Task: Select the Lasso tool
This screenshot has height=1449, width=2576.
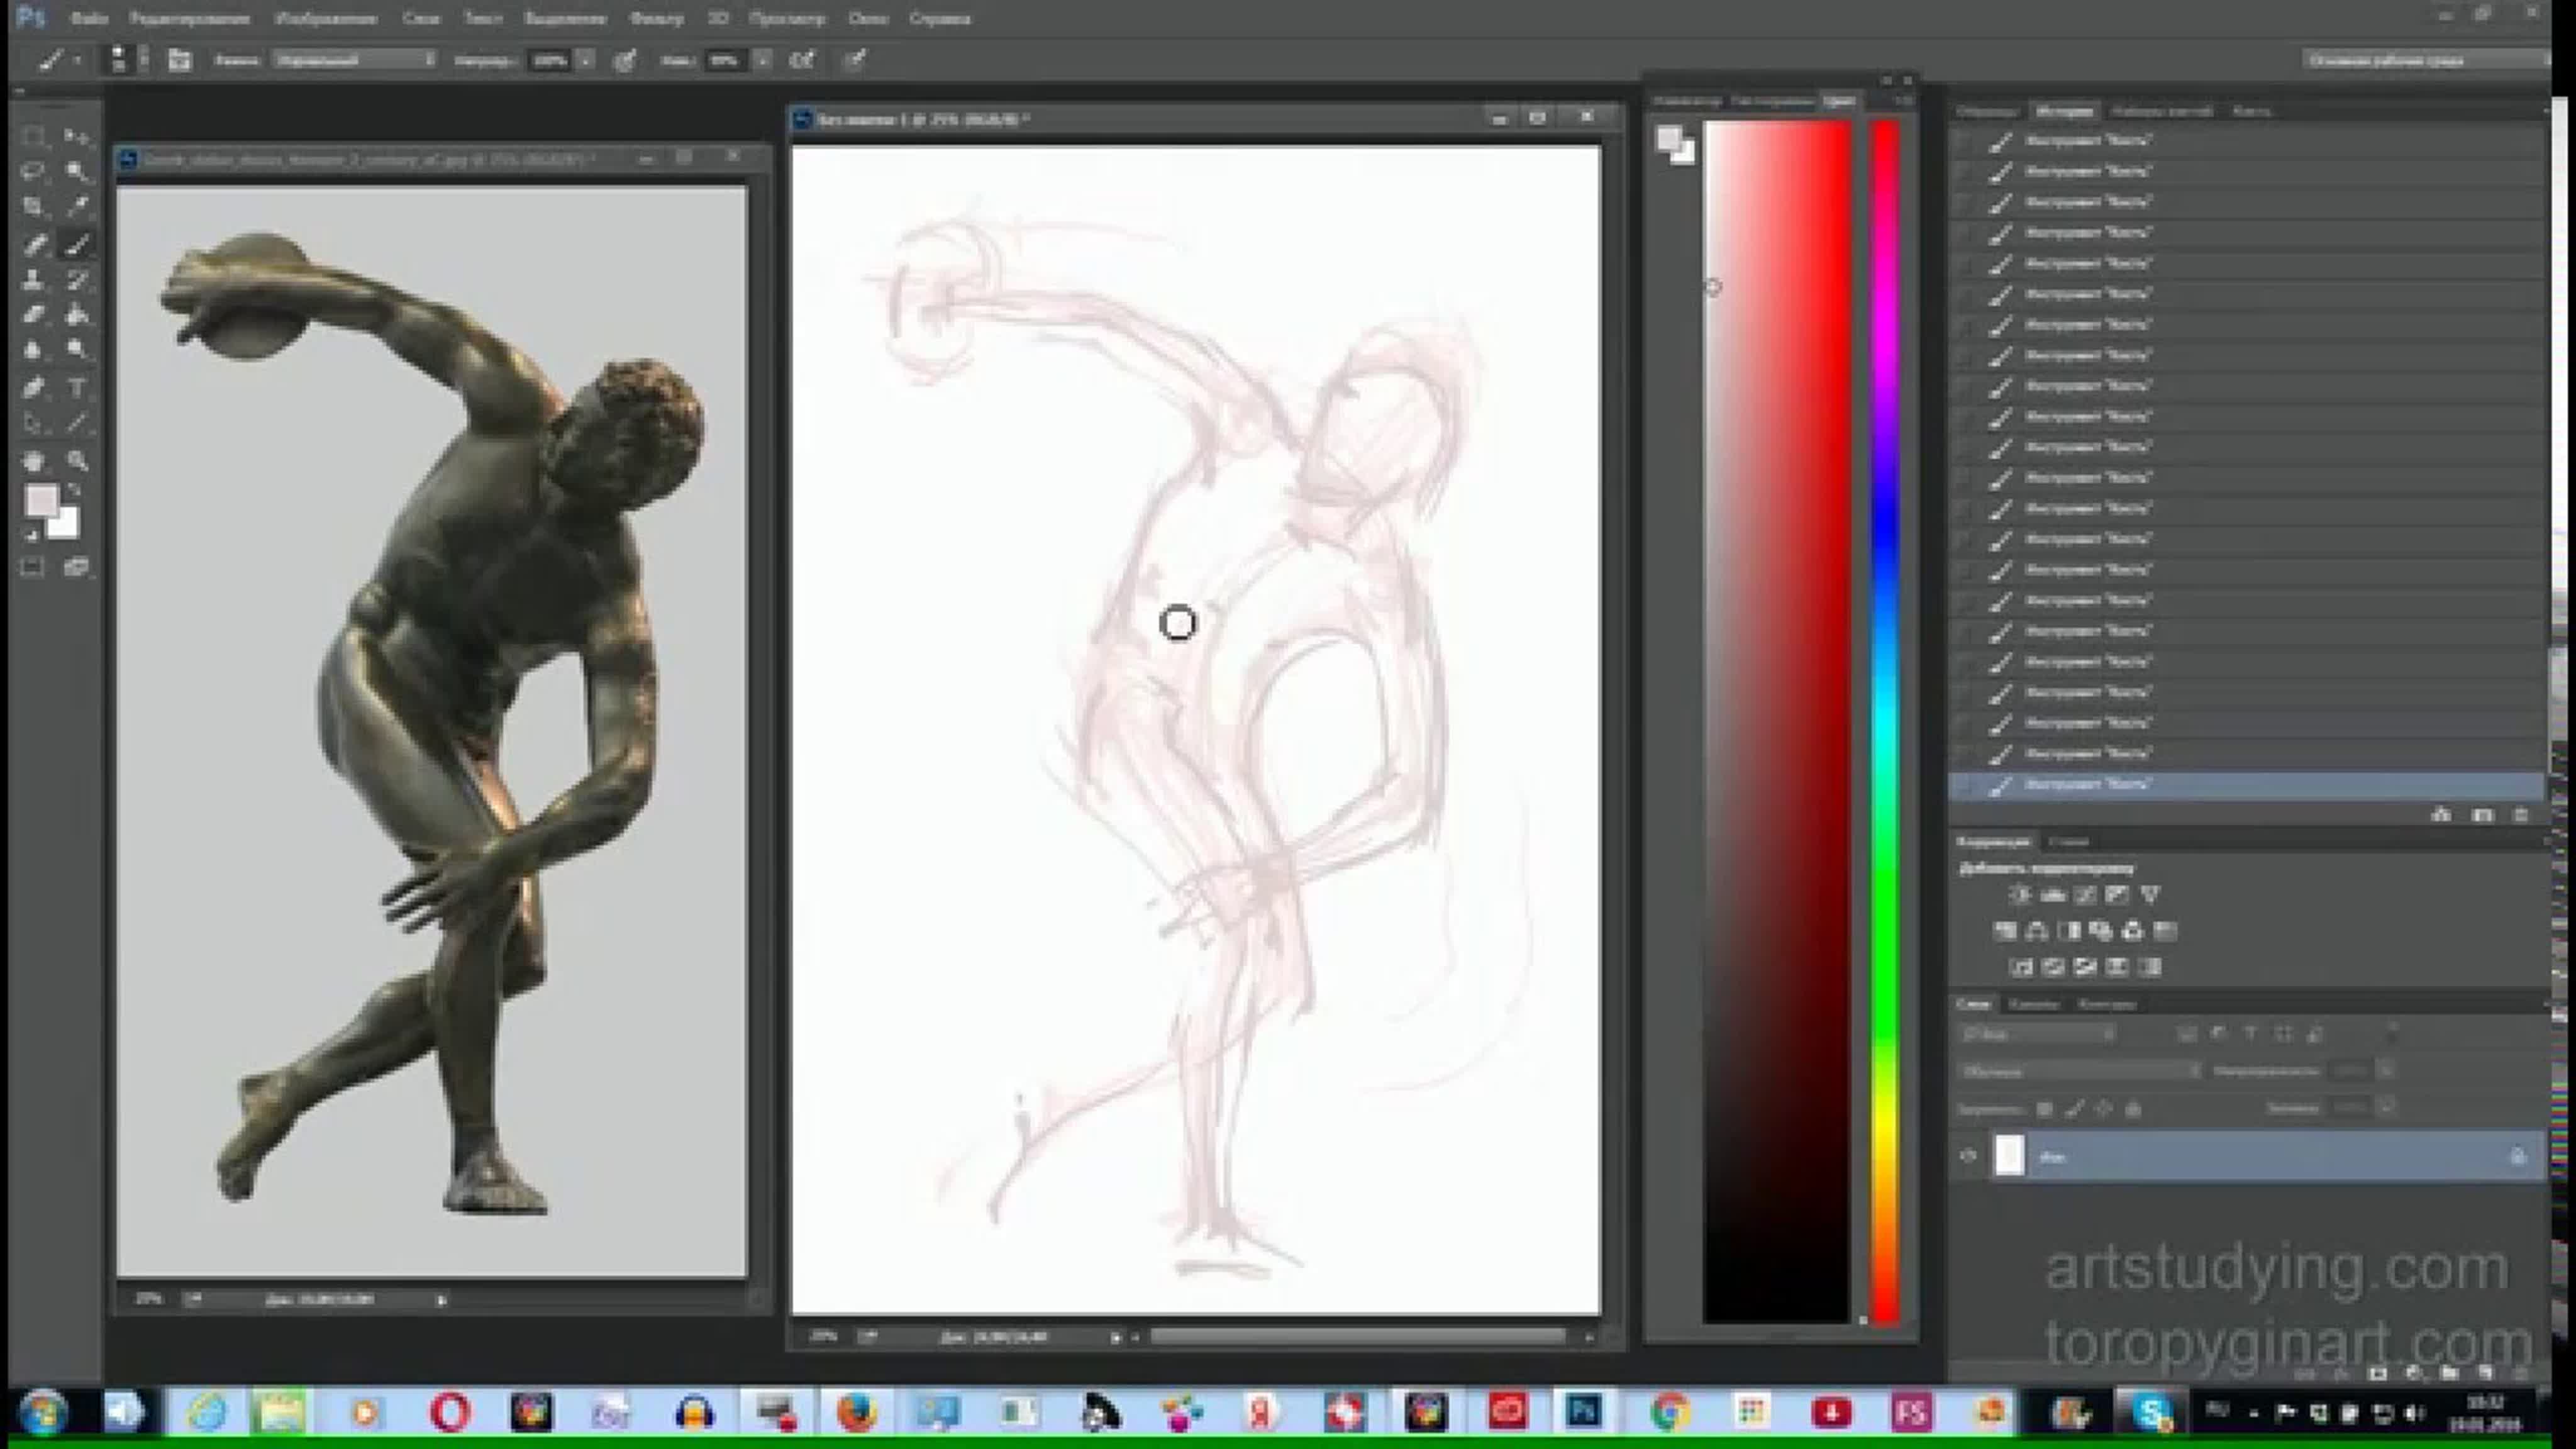Action: pos(33,171)
